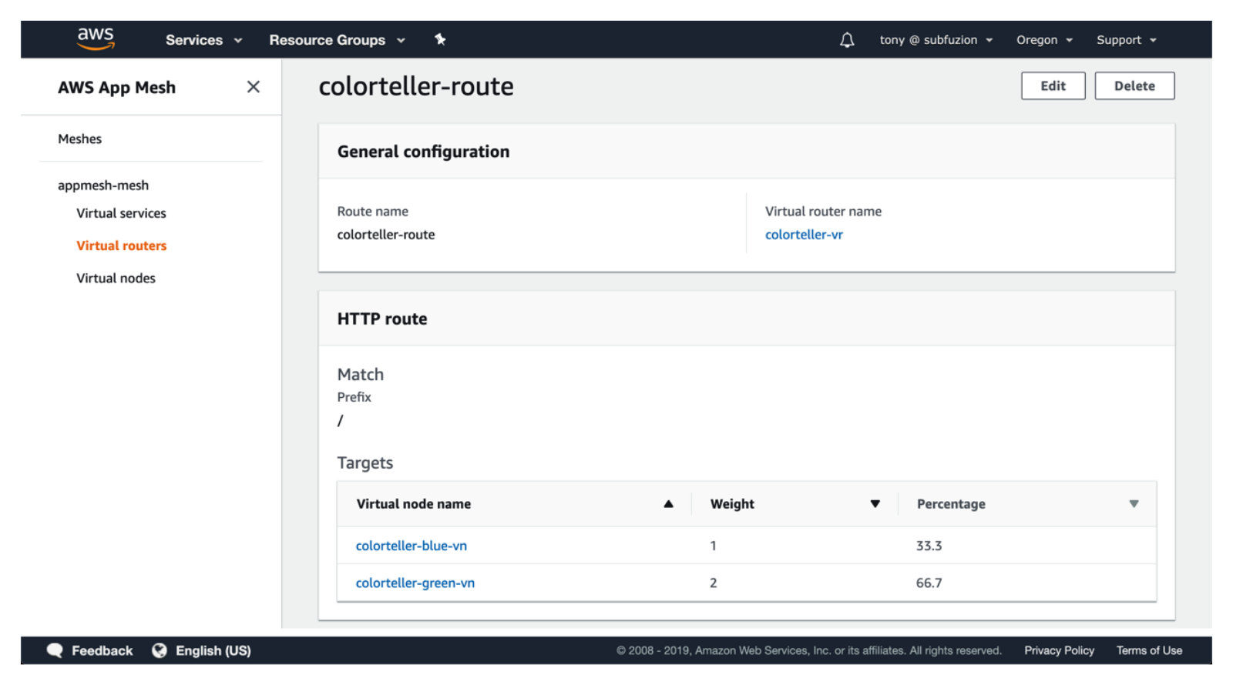Click the AWS App Mesh sidebar title
This screenshot has width=1233, height=688.
[116, 88]
